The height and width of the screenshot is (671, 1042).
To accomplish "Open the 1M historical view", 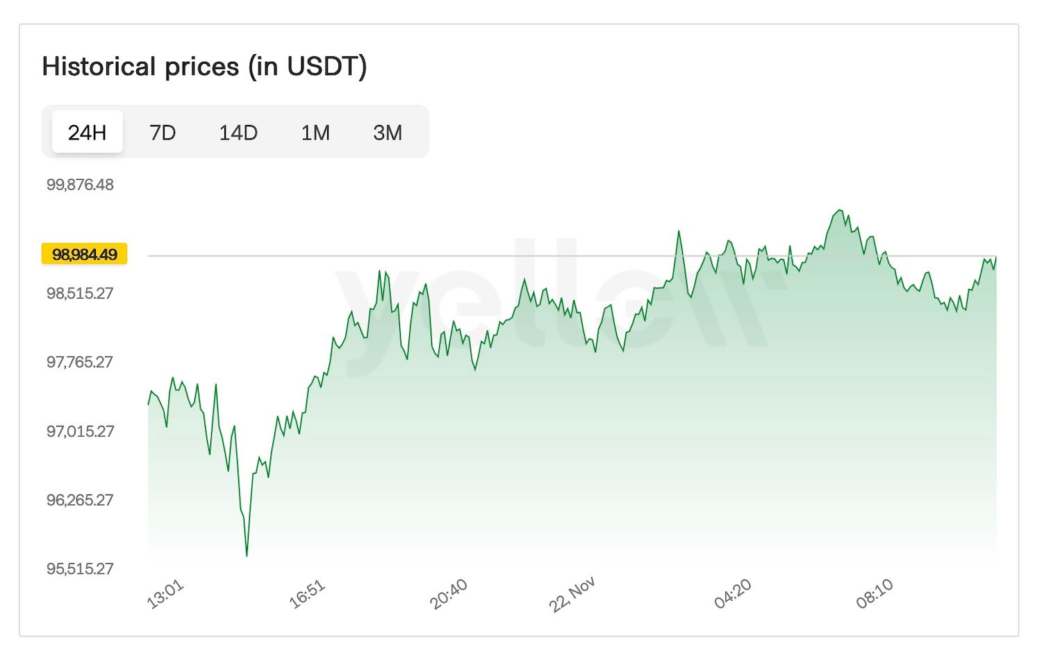I will (x=315, y=132).
